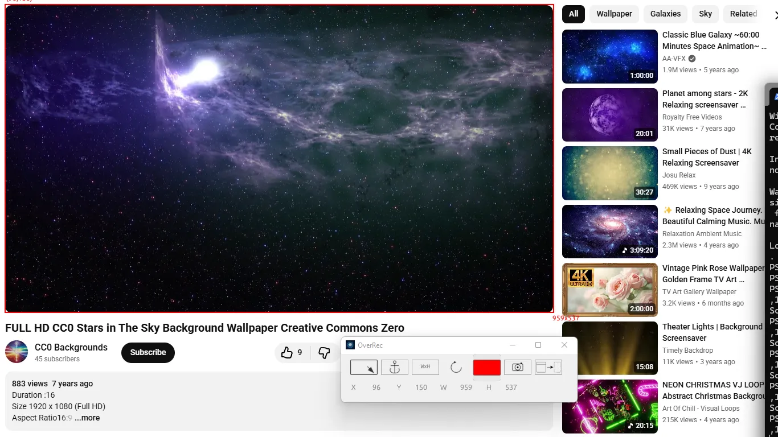Select the Wallpaper filter chip
The height and width of the screenshot is (437, 778).
click(x=615, y=14)
